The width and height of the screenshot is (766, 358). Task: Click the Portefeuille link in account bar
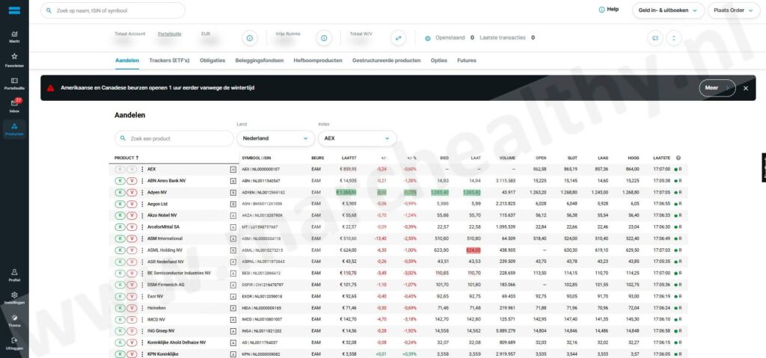click(170, 34)
